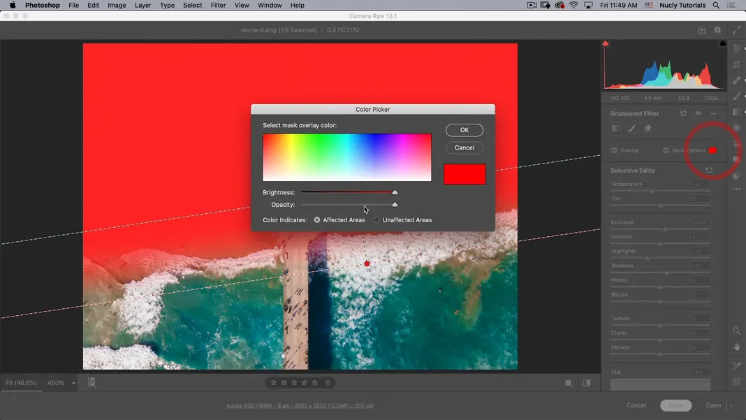Open the Window menu
This screenshot has height=420, width=746.
[270, 5]
